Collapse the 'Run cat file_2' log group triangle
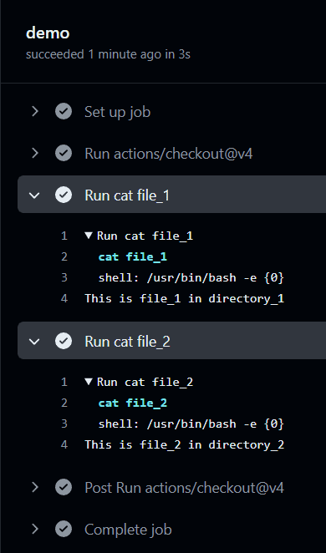 89,382
